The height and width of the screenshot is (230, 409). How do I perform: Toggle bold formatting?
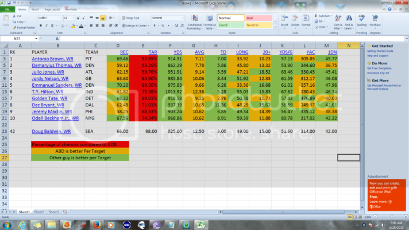(x=41, y=25)
